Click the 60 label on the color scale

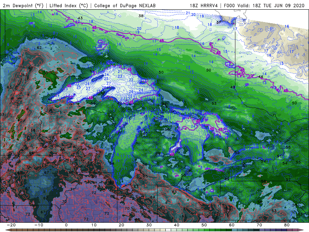(x=232, y=225)
